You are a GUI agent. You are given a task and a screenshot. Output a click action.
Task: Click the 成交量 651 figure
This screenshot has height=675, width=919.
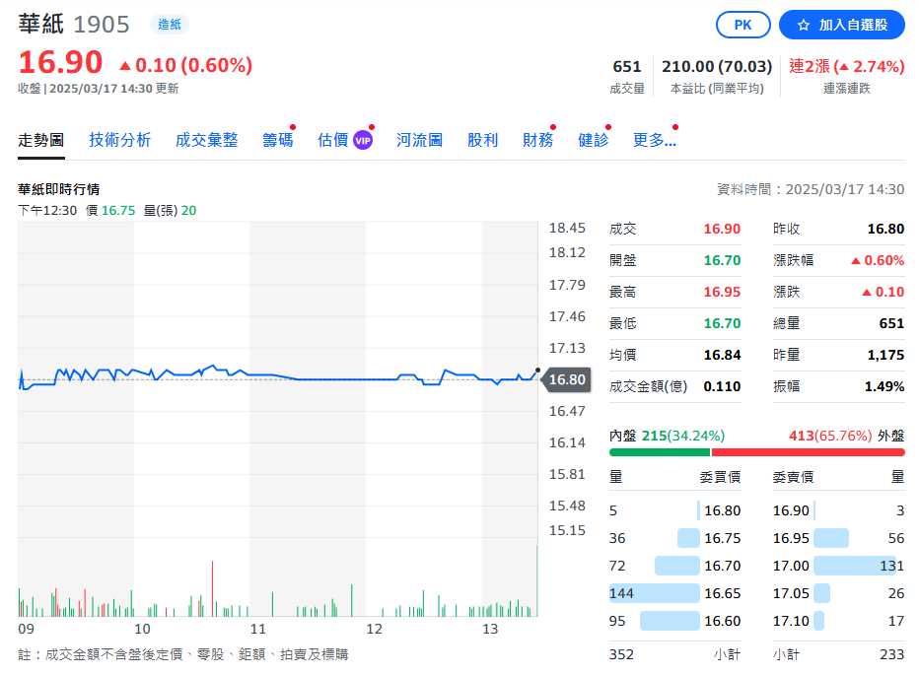tap(626, 66)
